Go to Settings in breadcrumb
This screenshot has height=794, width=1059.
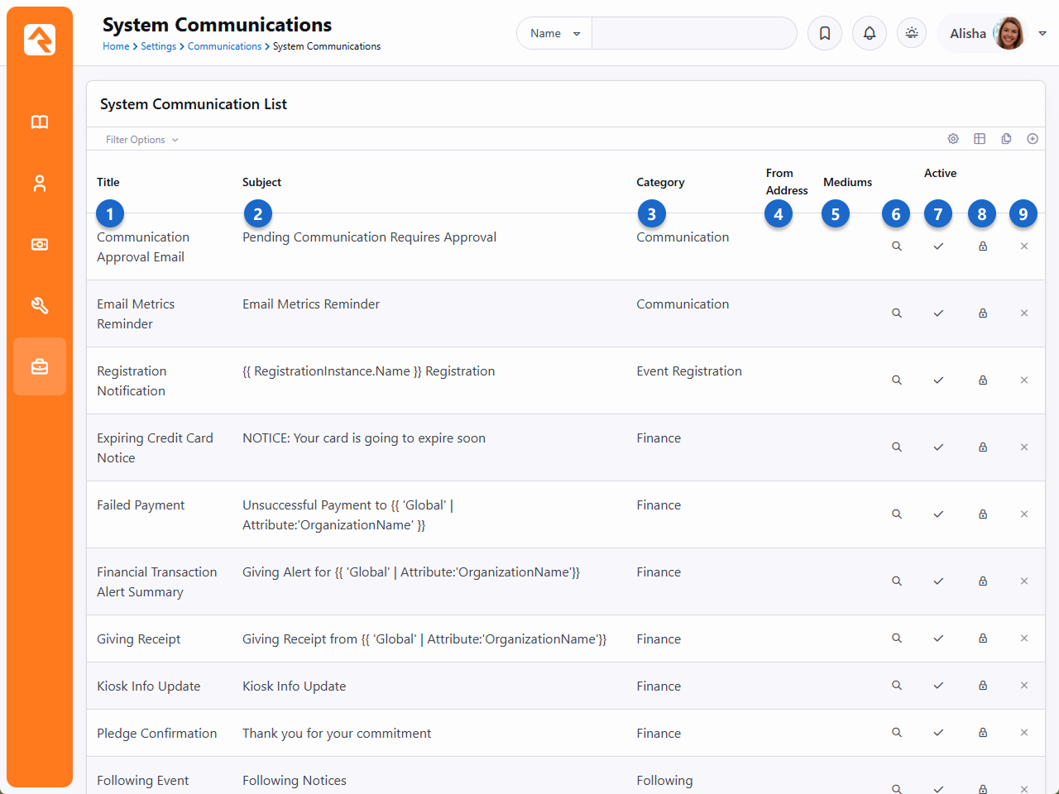tap(158, 46)
